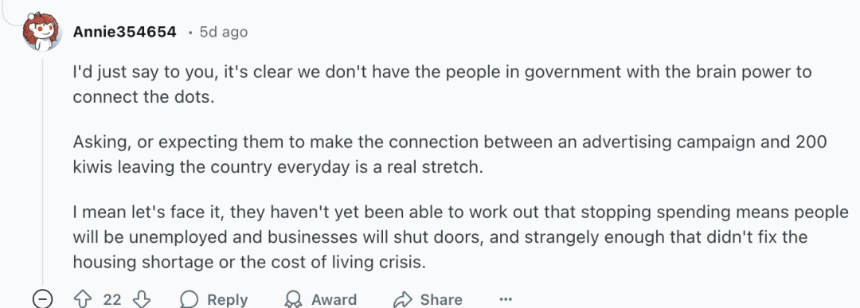Click the Award label text
This screenshot has height=308, width=860.
(334, 300)
